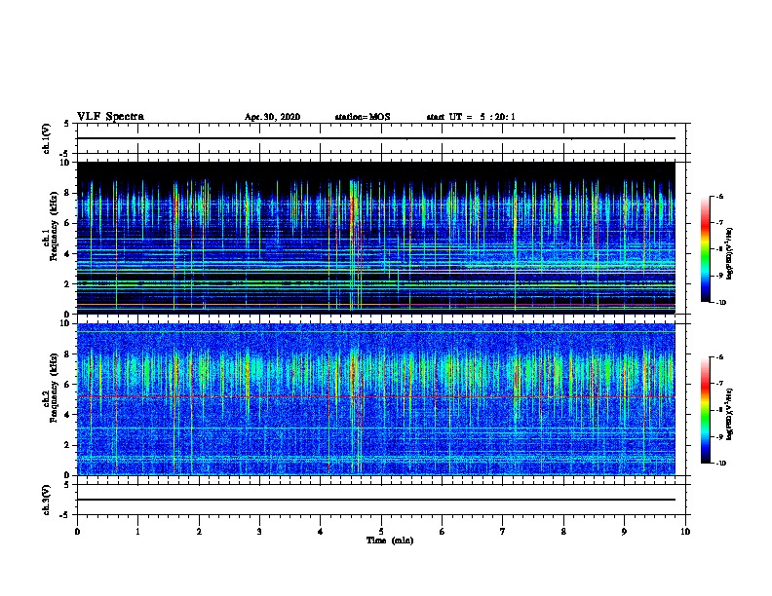Click time axis tick label "0"
Viewport: 772px width, 596px height.
pos(77,532)
